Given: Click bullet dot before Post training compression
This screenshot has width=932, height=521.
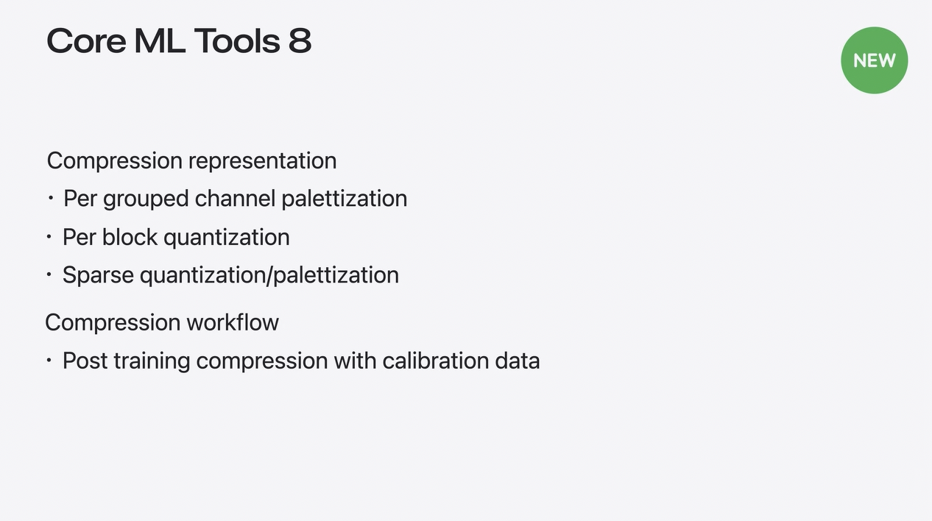Looking at the screenshot, I should tap(49, 360).
